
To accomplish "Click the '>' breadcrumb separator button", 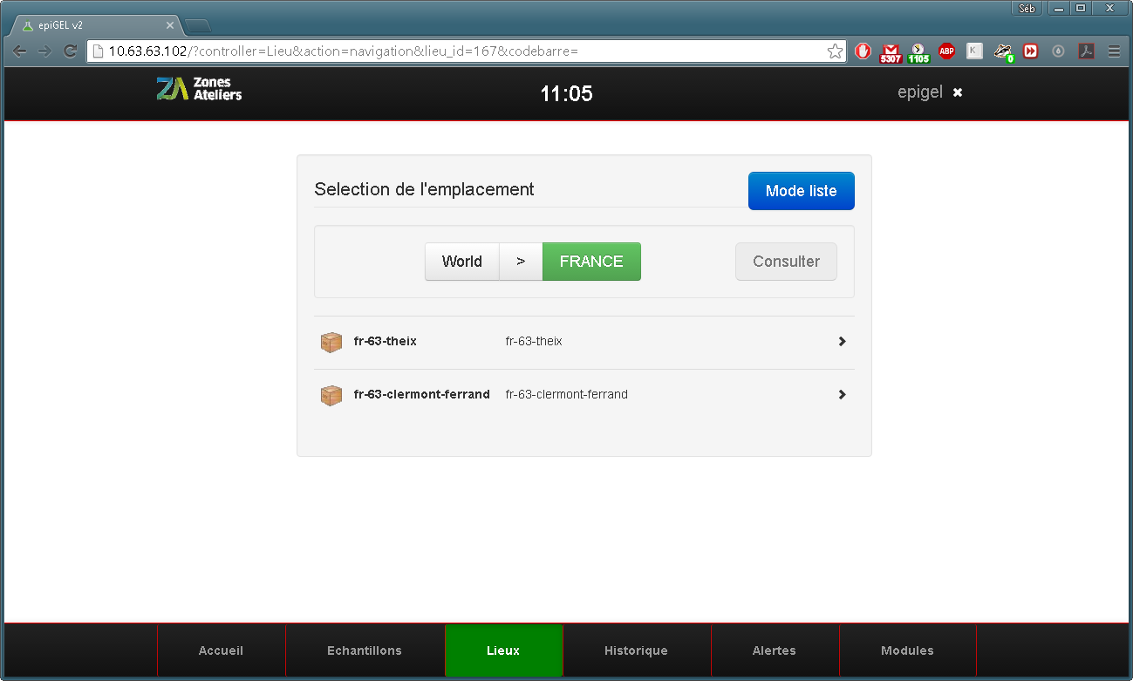I will click(x=521, y=262).
